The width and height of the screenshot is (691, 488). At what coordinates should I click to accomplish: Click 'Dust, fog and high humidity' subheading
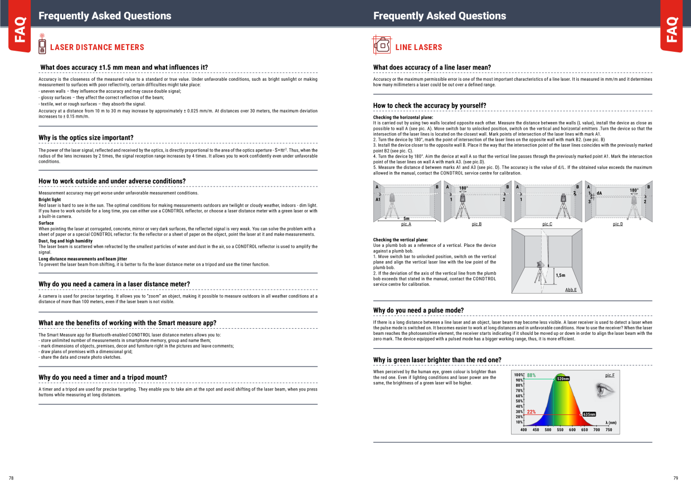(65, 241)
